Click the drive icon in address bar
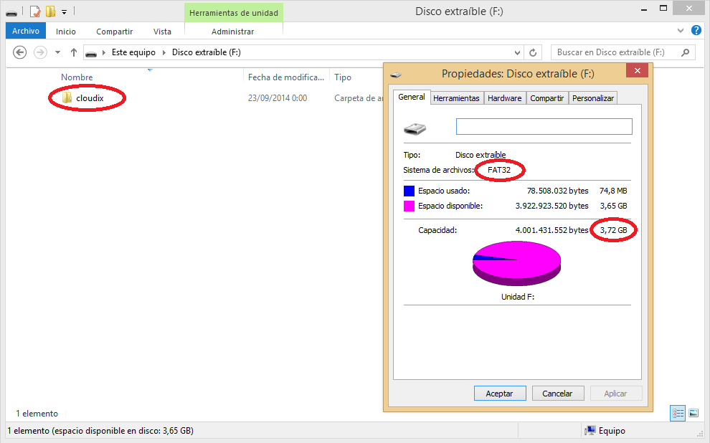 91,53
